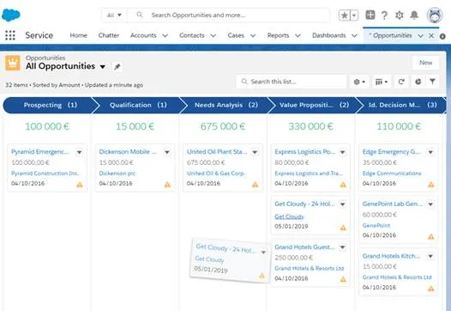Open actions menu on Pyramid Emergency card

80,152
